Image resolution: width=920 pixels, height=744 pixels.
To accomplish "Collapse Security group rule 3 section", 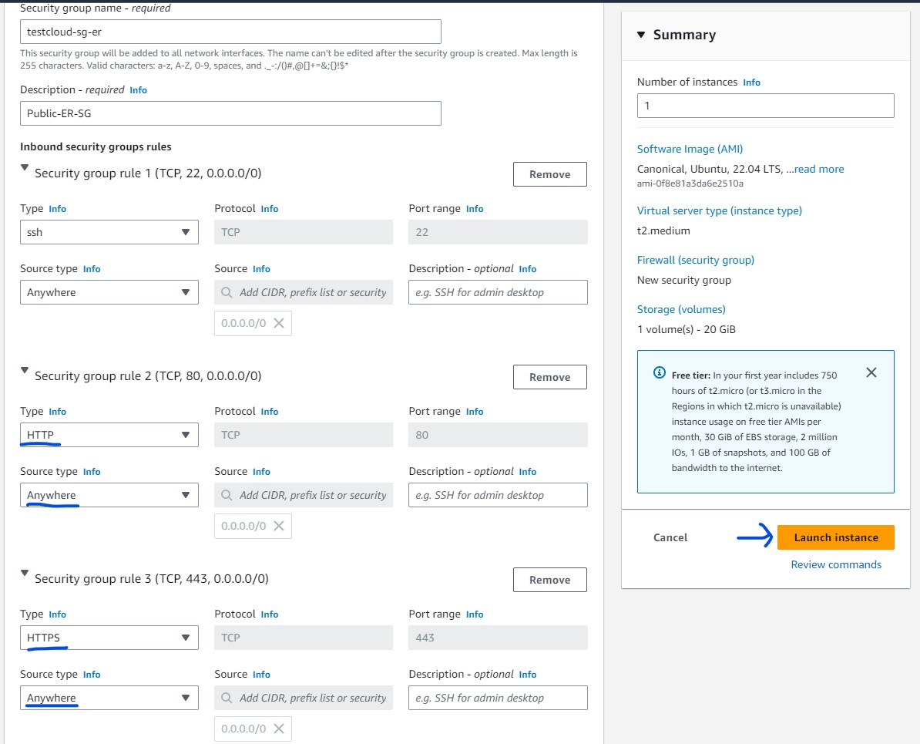I will click(25, 574).
